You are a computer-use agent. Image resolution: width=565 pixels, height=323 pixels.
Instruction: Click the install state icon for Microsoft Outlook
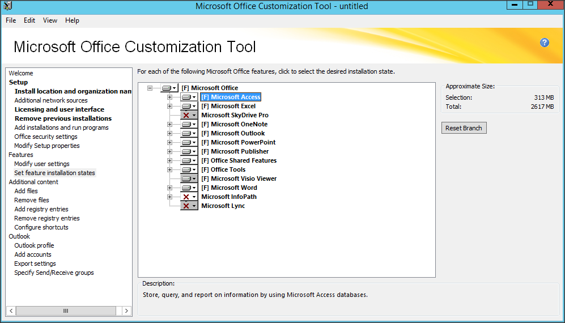click(189, 133)
